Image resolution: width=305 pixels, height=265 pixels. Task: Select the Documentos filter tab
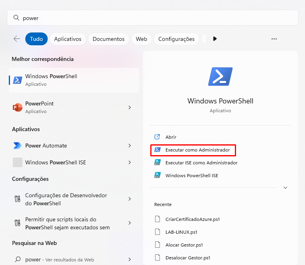tap(109, 39)
